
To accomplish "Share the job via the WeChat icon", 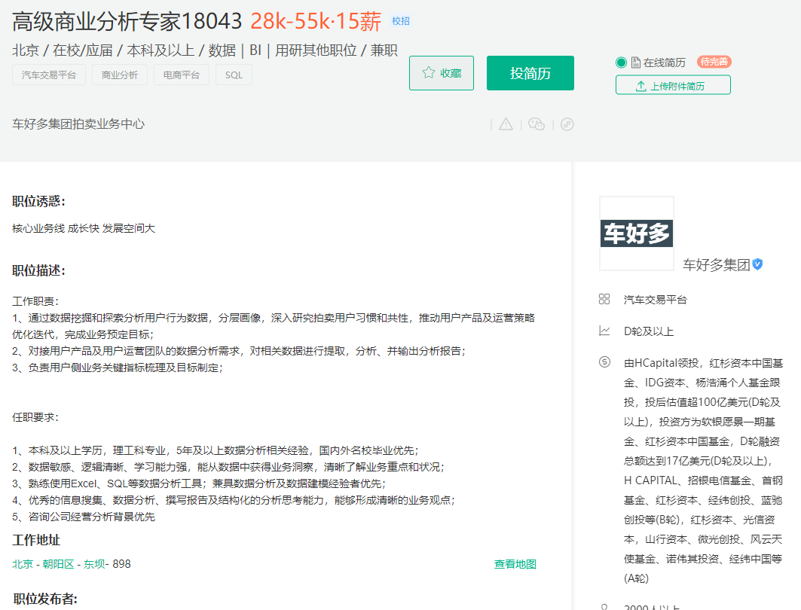I will click(537, 124).
